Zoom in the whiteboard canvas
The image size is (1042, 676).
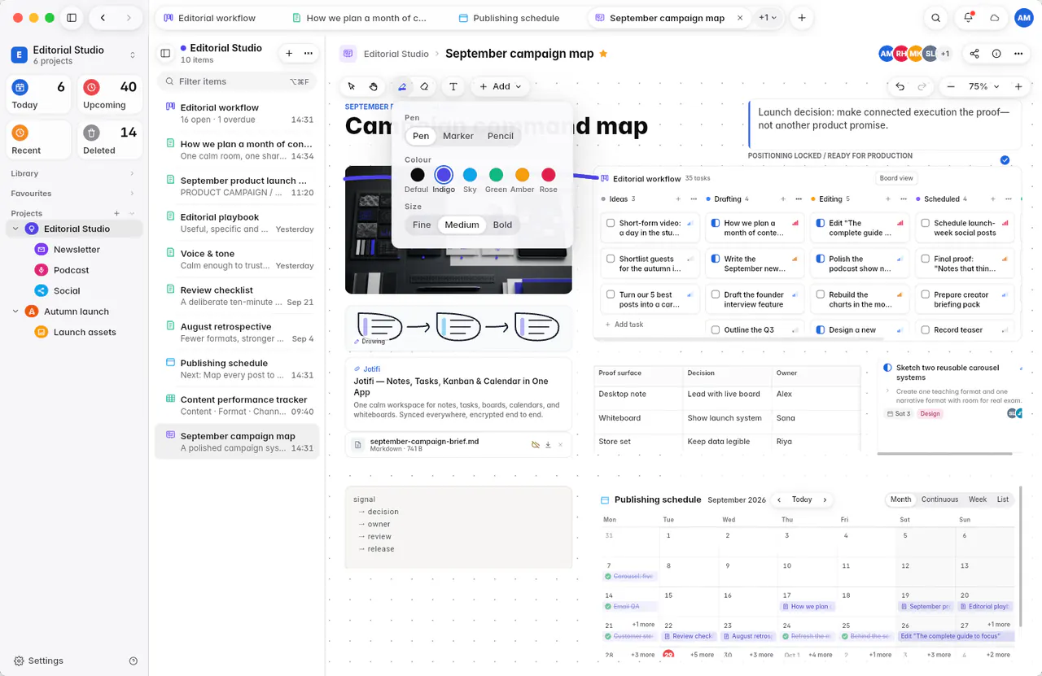(x=1018, y=86)
